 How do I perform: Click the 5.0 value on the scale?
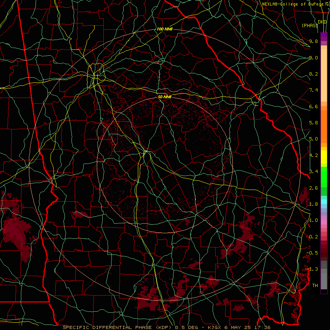(313, 139)
